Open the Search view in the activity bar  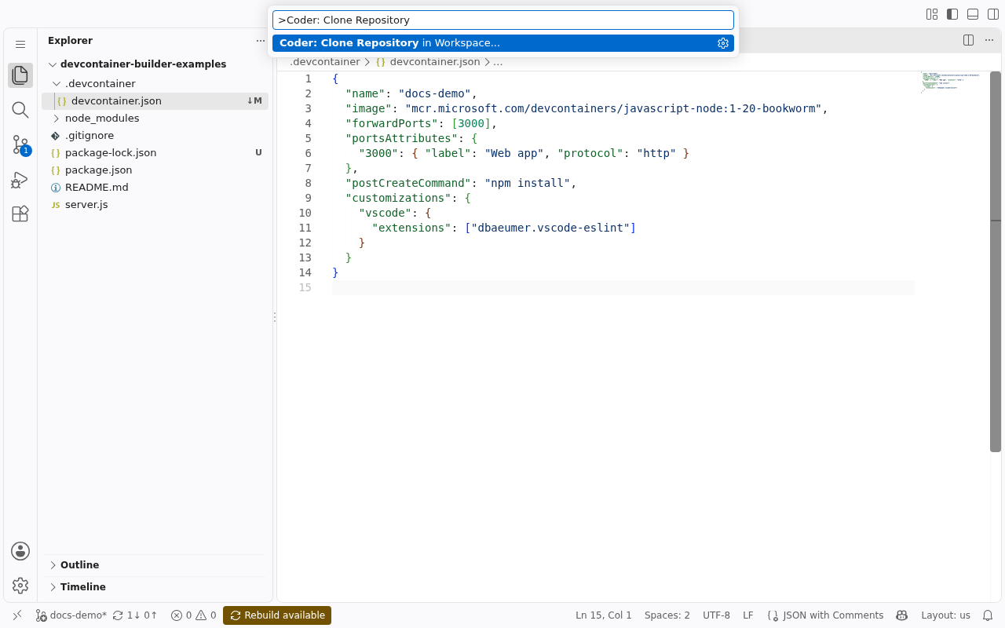tap(20, 110)
